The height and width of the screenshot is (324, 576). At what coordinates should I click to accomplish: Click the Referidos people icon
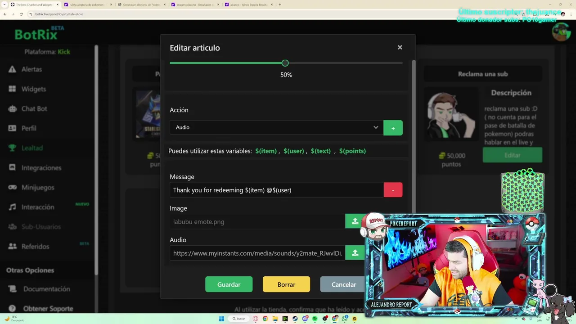[x=13, y=246]
